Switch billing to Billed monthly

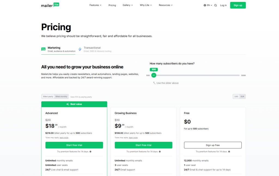pos(61,96)
